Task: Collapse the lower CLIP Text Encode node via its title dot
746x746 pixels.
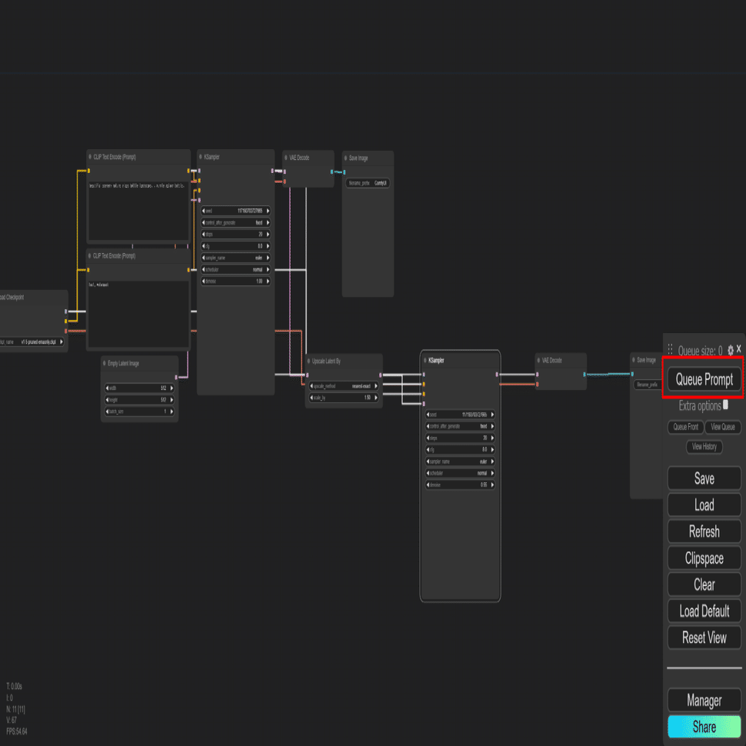Action: coord(89,255)
